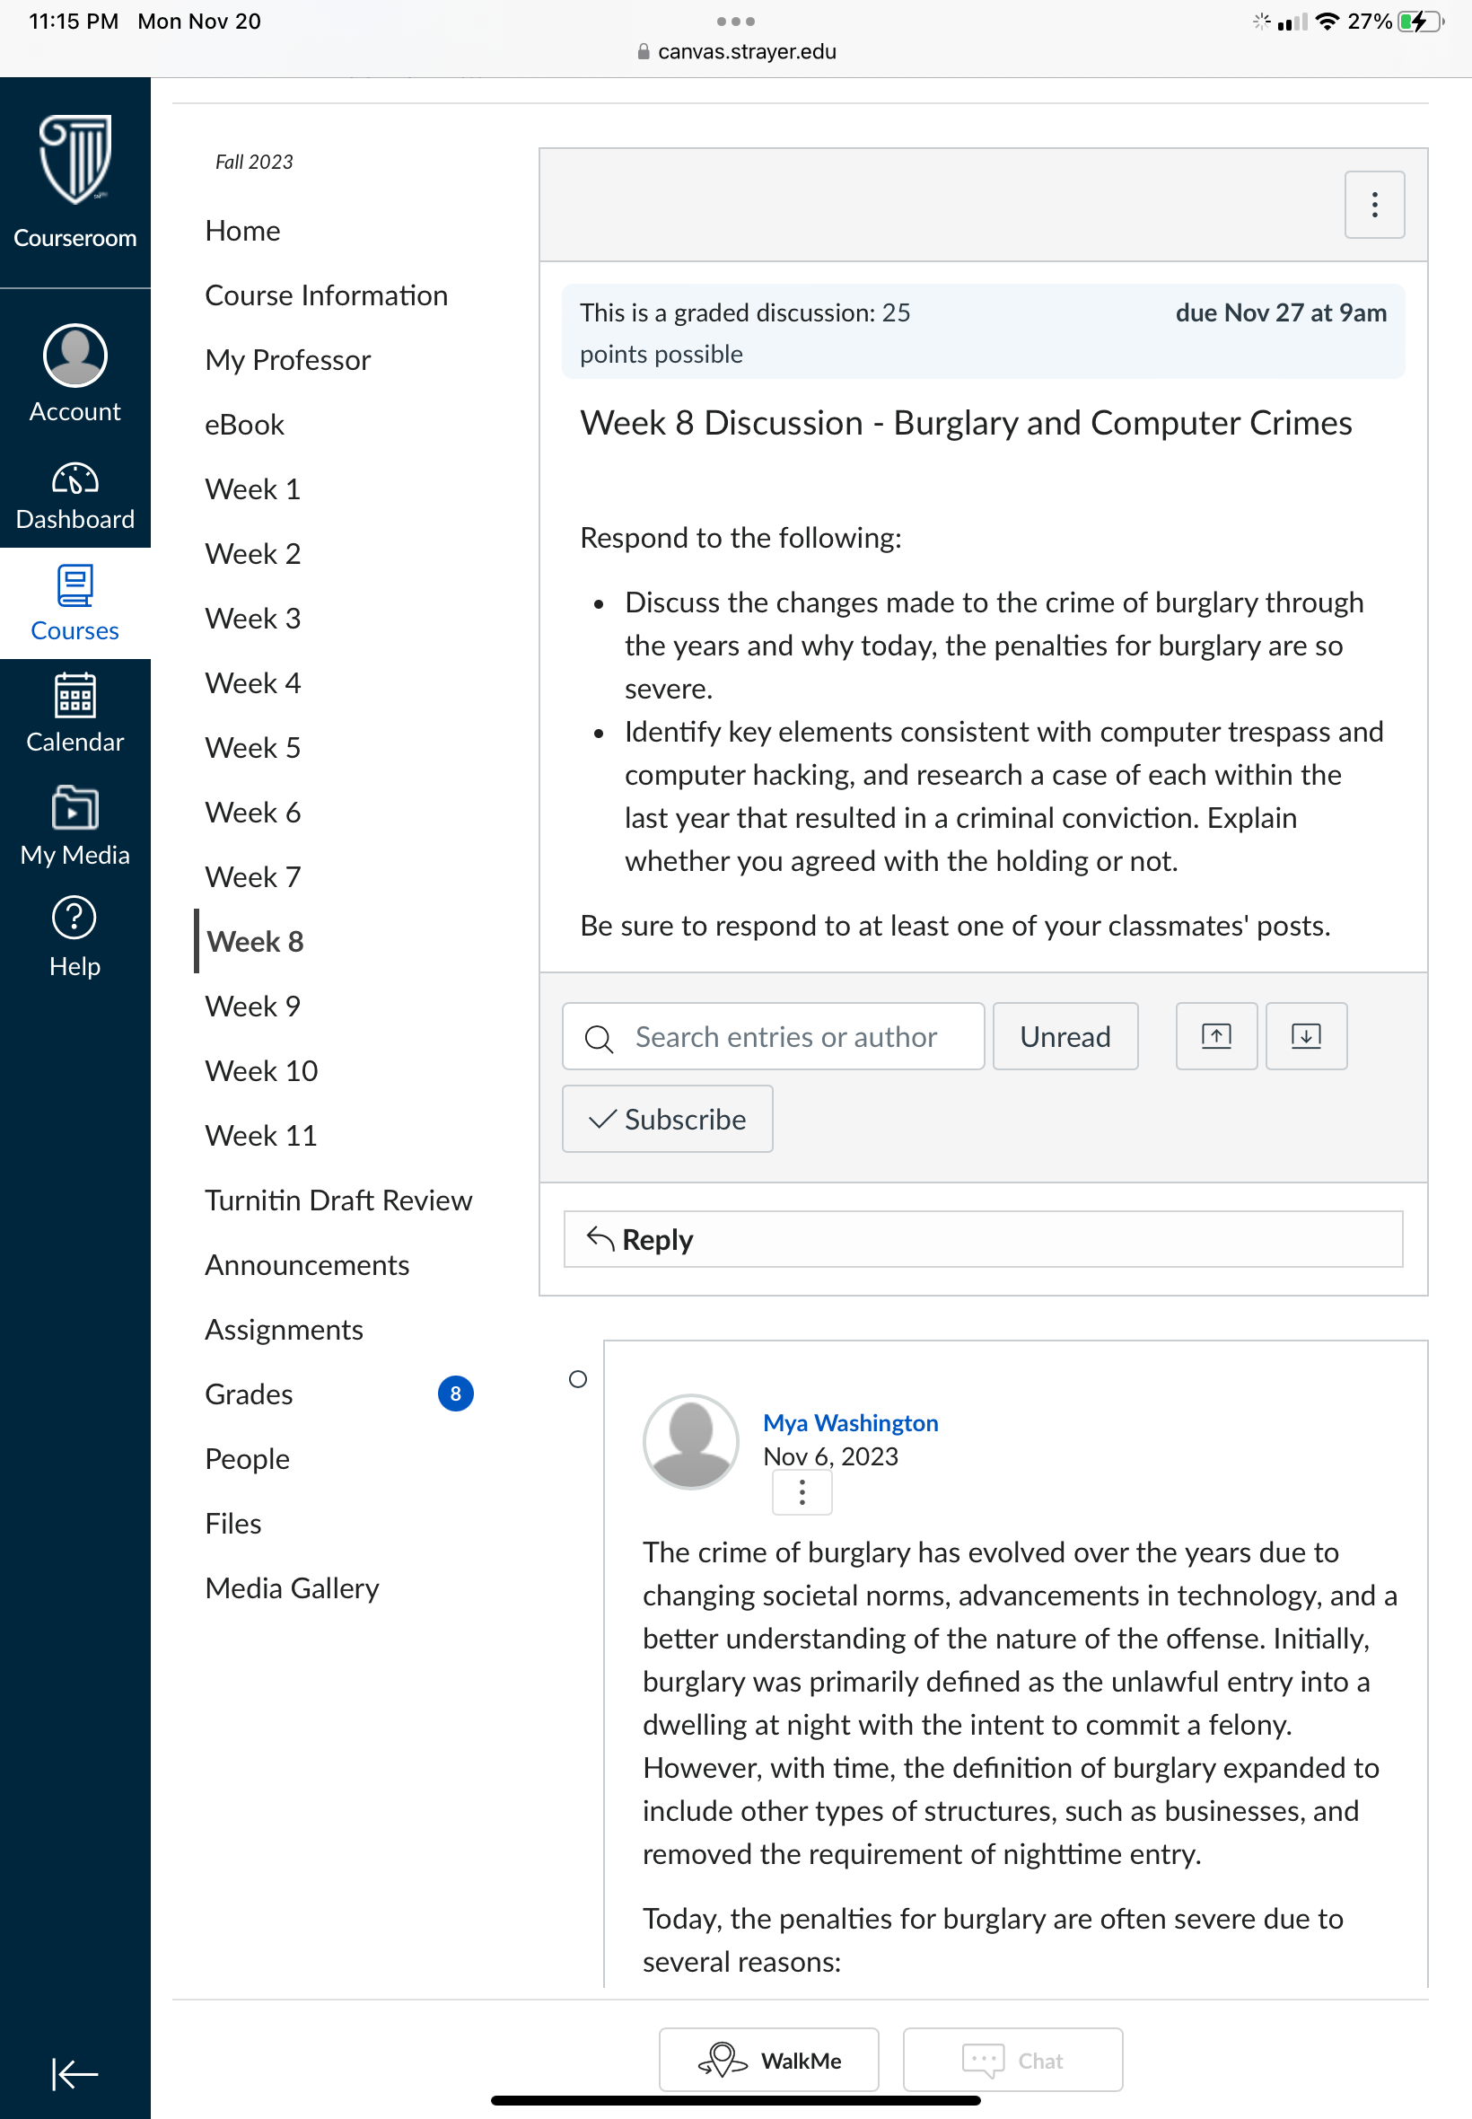
Task: Click the Help question mark icon
Action: tap(74, 918)
